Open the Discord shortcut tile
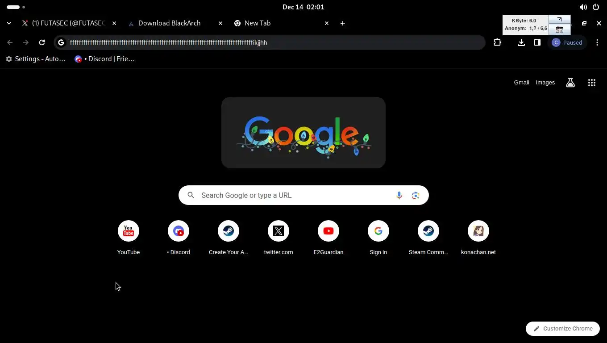 pos(179,238)
